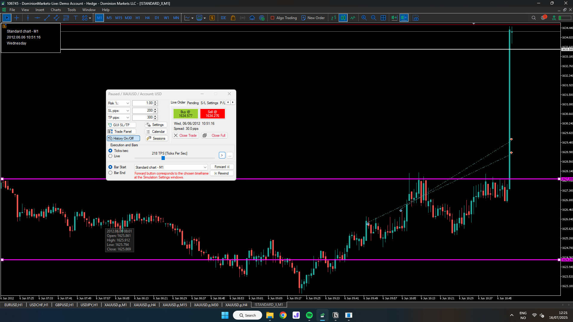
Task: Activate the crosshair tool
Action: 16,18
